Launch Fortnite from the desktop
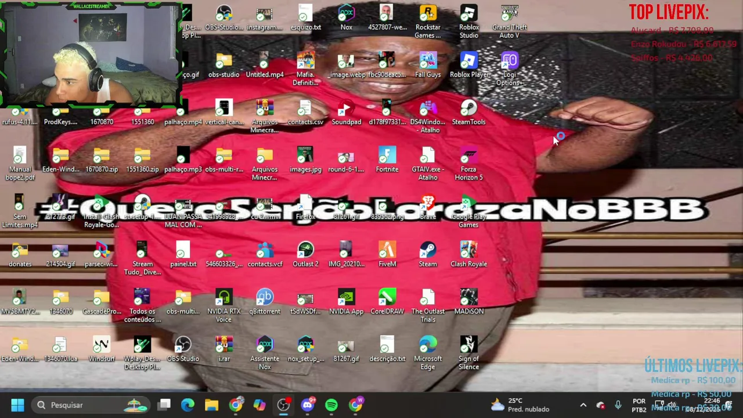This screenshot has height=418, width=743. coord(387,160)
